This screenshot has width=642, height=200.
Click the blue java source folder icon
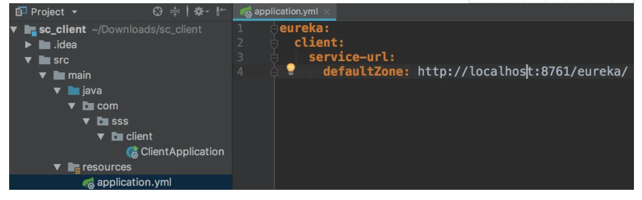[x=73, y=91]
